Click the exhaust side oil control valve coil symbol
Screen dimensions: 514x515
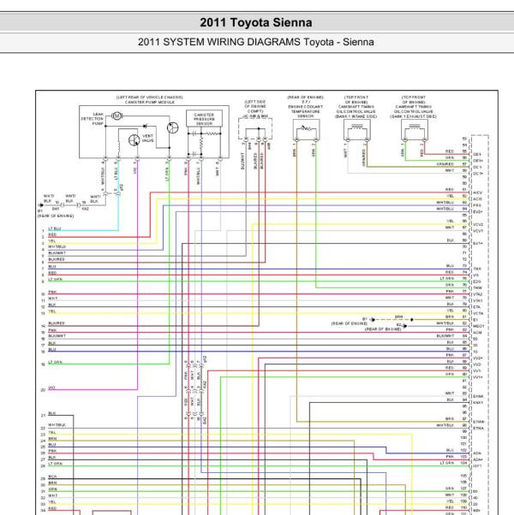pyautogui.click(x=415, y=126)
